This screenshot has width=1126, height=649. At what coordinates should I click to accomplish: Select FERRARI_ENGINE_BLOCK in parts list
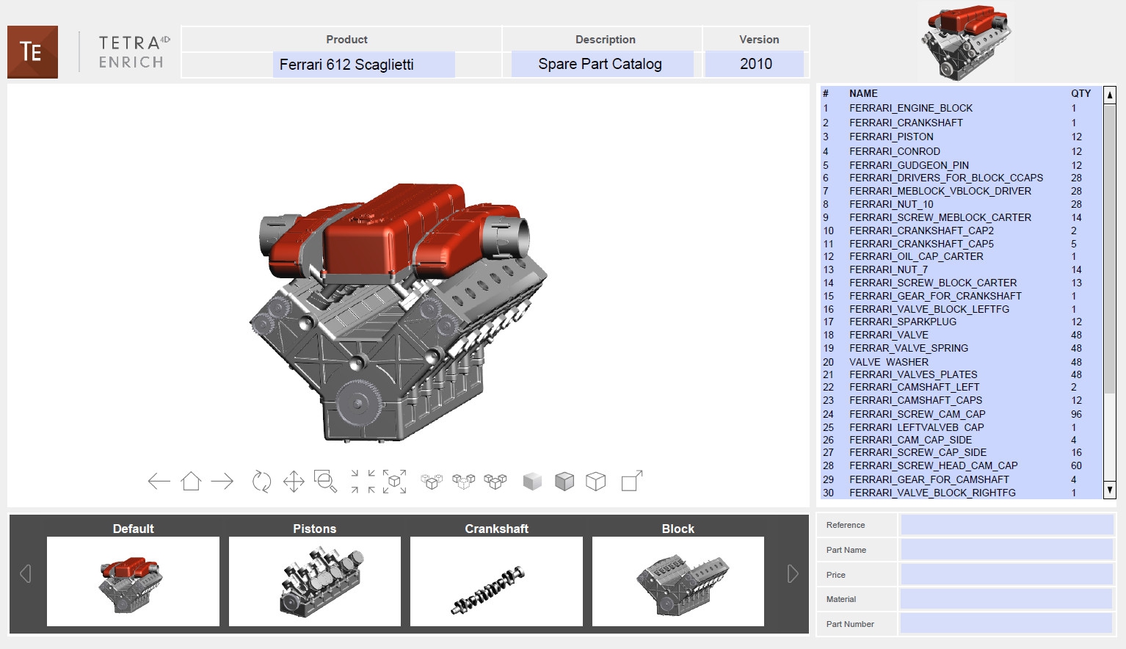click(x=910, y=108)
